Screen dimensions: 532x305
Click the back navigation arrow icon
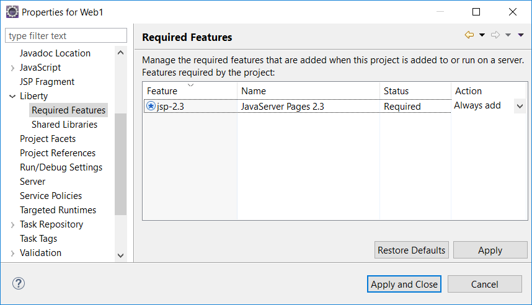469,35
